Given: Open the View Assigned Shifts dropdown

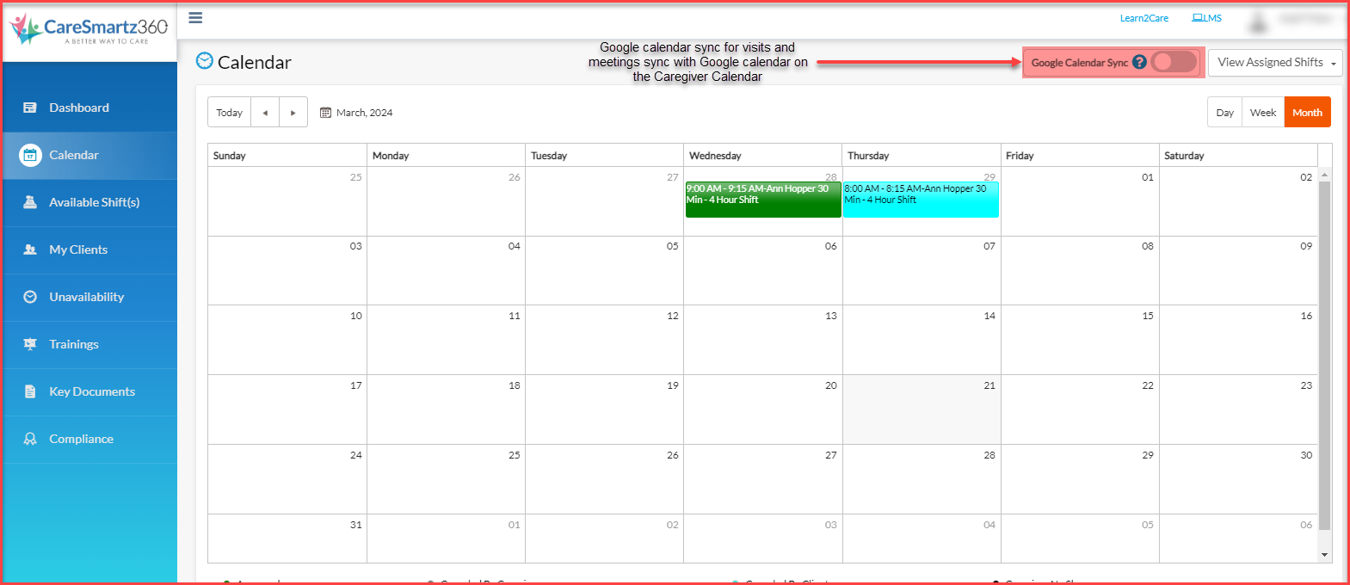Looking at the screenshot, I should click(1275, 63).
